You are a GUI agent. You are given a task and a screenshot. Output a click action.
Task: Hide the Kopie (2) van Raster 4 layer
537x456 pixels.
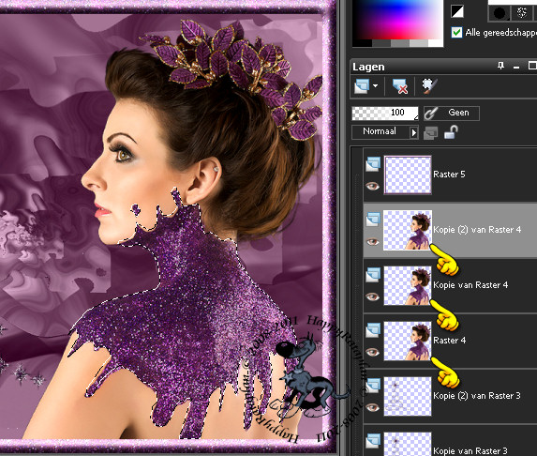[x=372, y=242]
